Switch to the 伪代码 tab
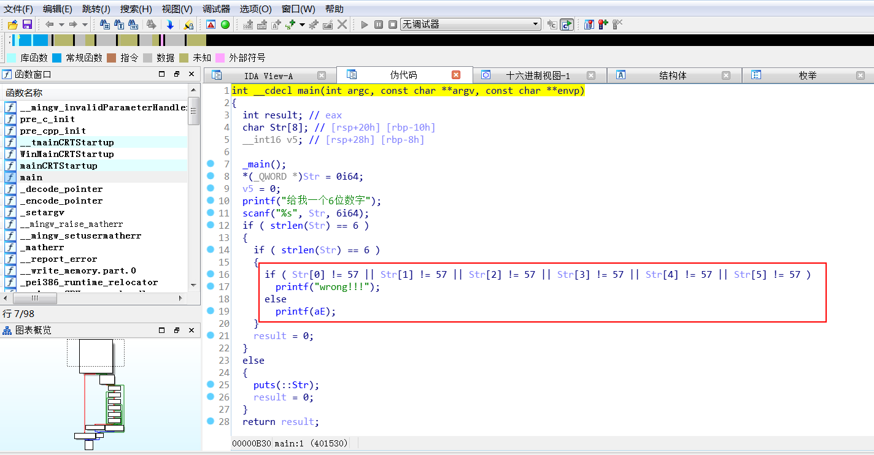This screenshot has width=874, height=455. (403, 75)
